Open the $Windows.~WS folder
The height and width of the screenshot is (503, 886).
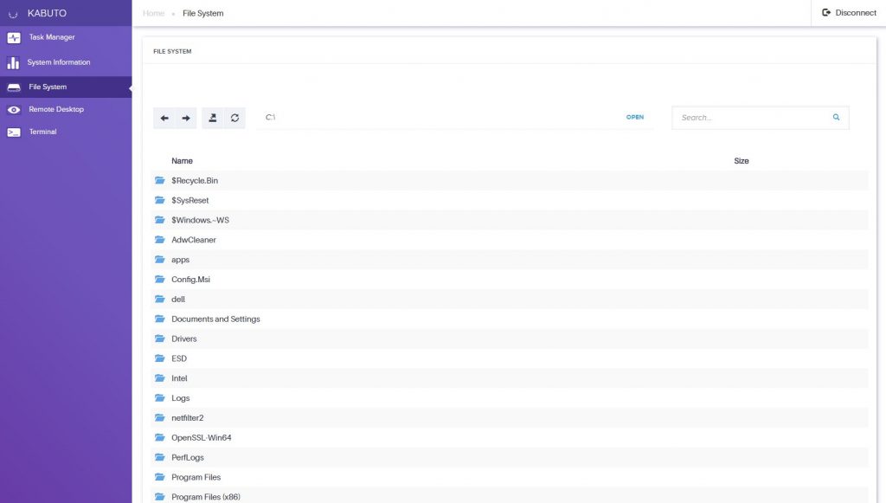200,221
